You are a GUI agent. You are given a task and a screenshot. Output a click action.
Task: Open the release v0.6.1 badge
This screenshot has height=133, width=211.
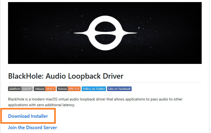coord(45,89)
